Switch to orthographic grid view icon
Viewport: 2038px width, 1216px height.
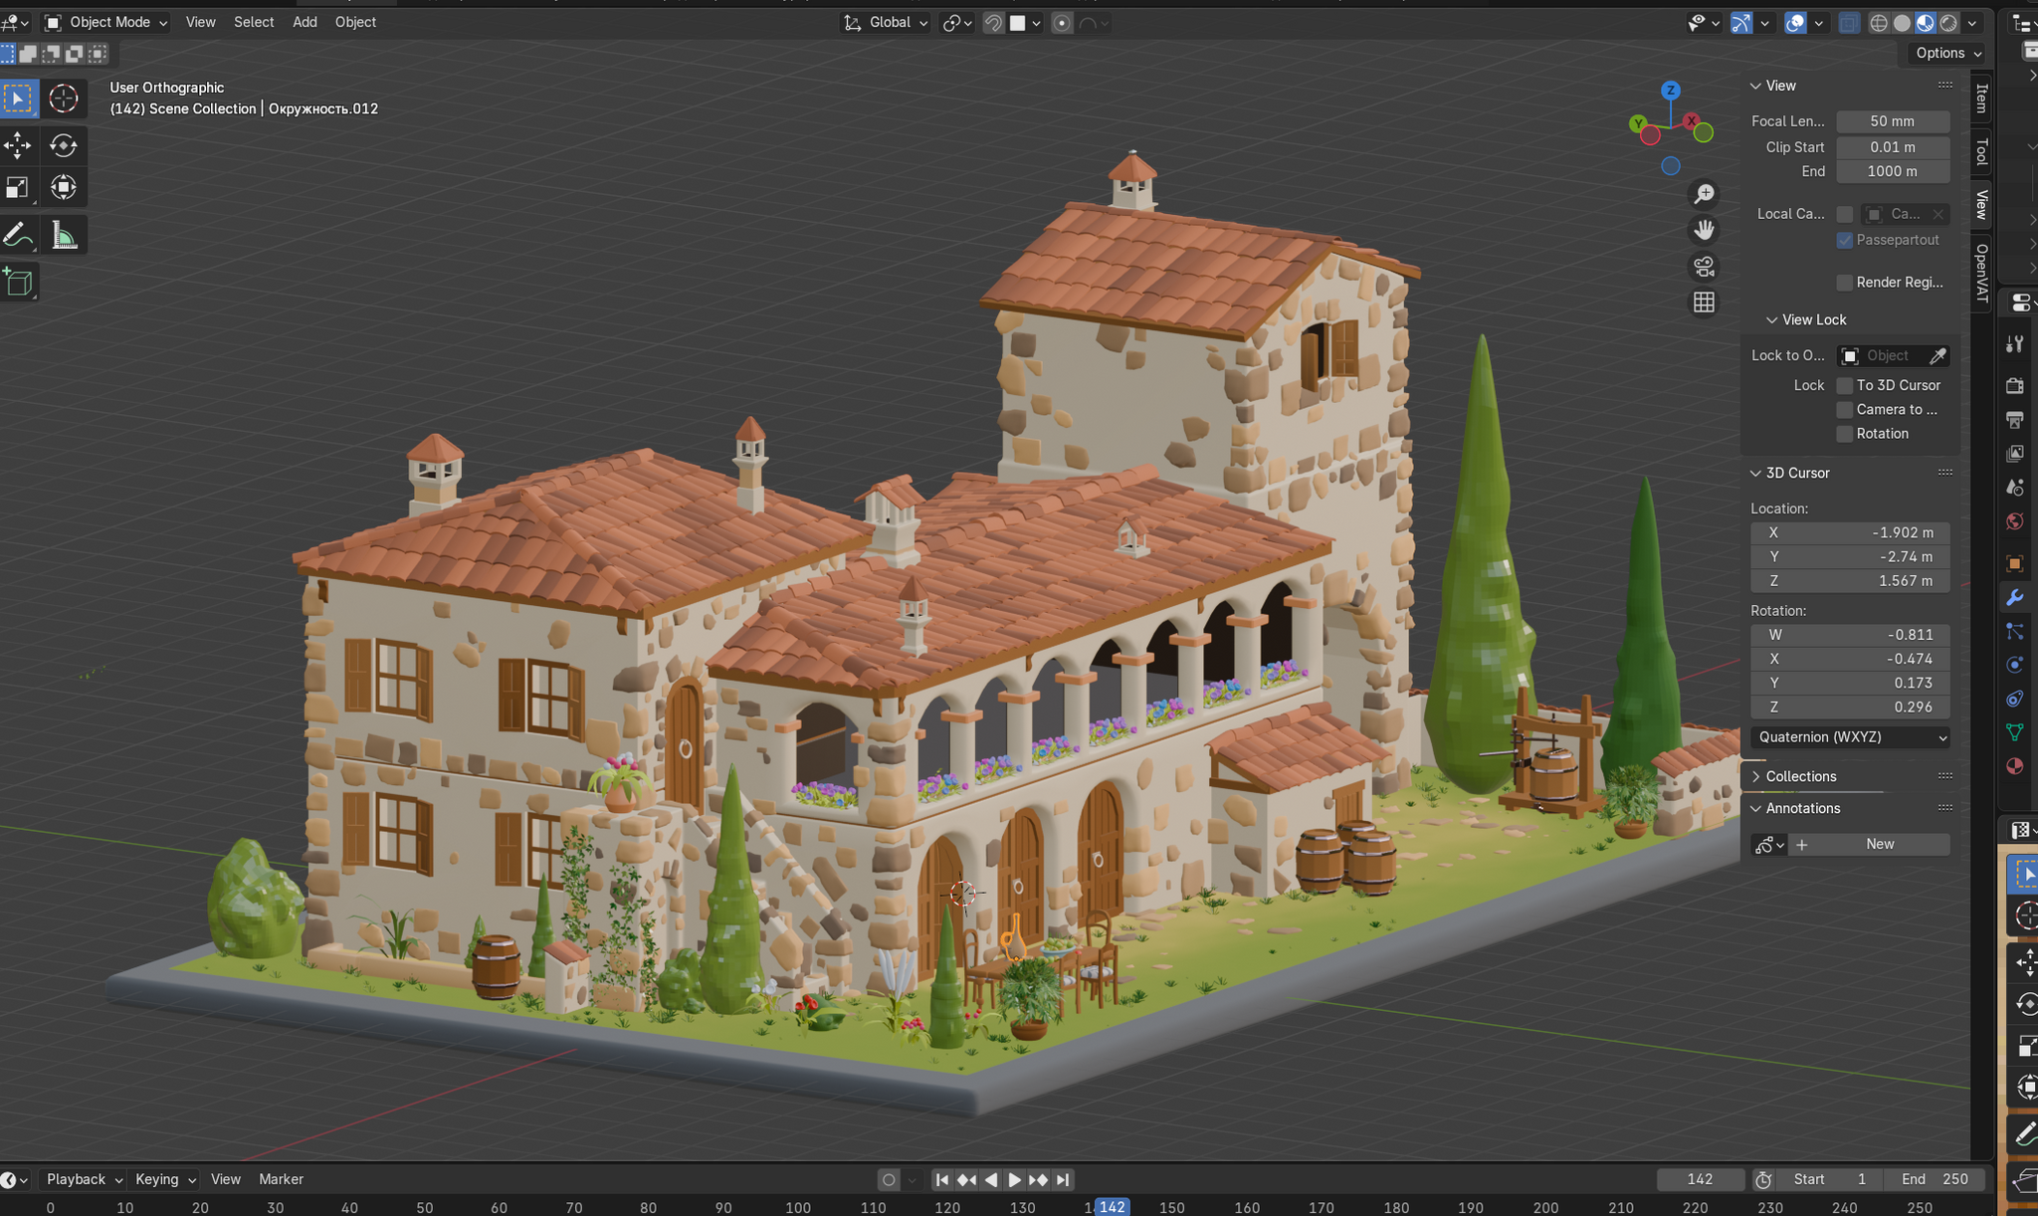[x=1704, y=303]
